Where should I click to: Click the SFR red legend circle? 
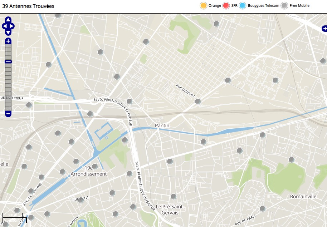(x=226, y=6)
